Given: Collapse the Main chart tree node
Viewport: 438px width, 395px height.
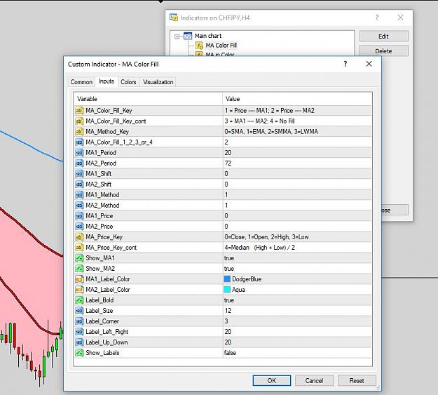Looking at the screenshot, I should tap(177, 36).
